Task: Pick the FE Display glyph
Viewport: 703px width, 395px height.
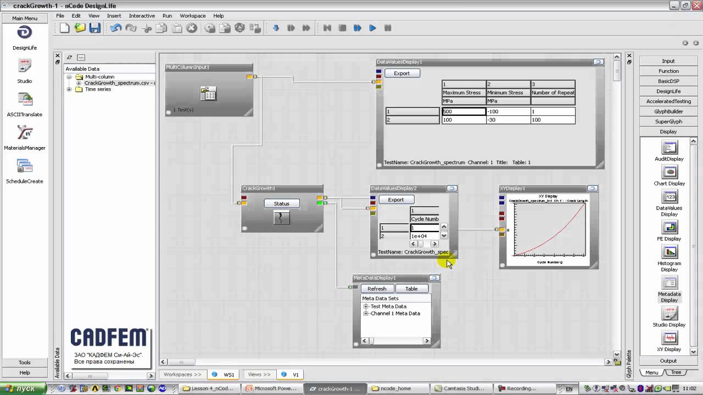Action: (x=669, y=227)
